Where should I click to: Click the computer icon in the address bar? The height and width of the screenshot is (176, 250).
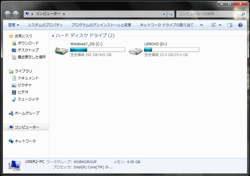[27, 14]
